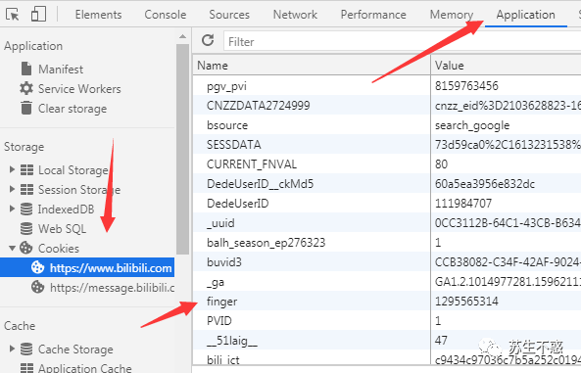Select the SESSDATA cookie row

[x=387, y=145]
